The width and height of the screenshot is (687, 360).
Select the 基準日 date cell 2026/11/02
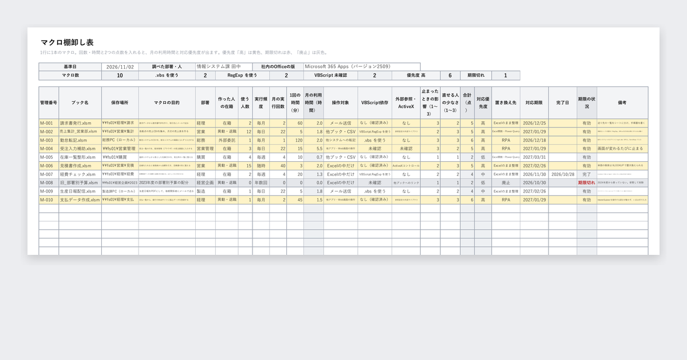point(120,67)
